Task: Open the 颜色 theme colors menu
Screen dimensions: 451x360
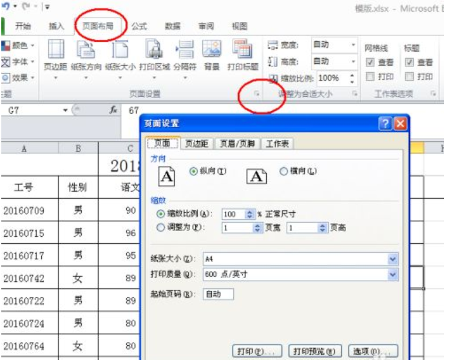Action: tap(18, 45)
